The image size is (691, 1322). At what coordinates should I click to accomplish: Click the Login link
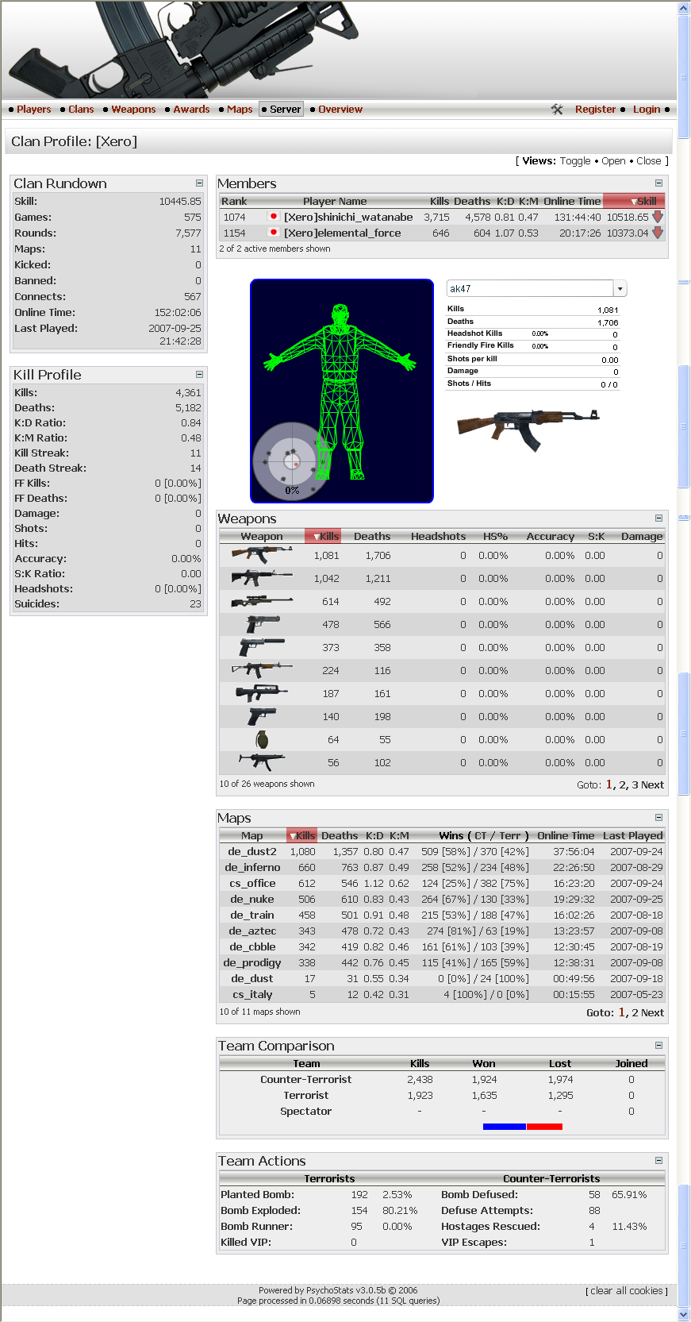pos(646,110)
